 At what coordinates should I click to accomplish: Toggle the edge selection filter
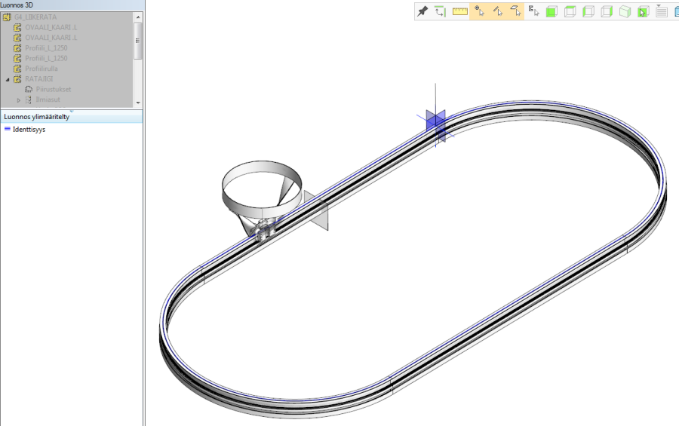tap(497, 11)
